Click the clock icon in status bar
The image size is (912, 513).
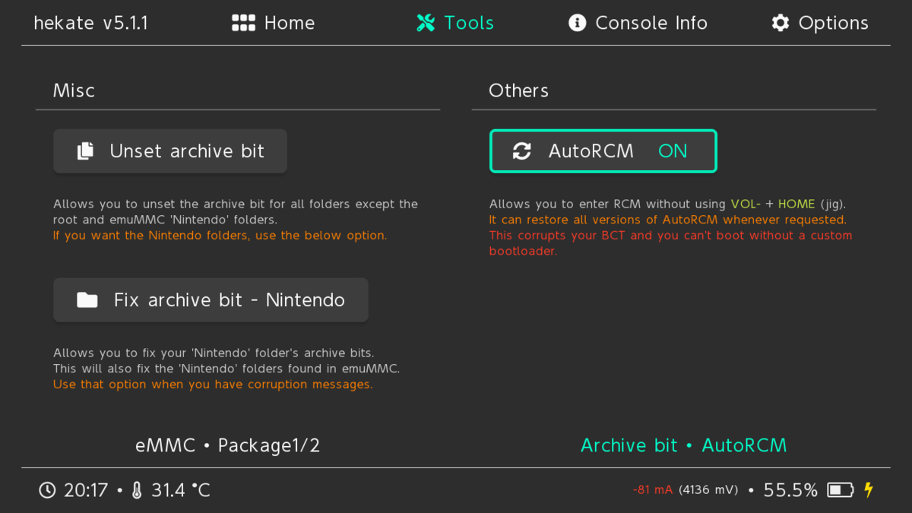coord(47,490)
